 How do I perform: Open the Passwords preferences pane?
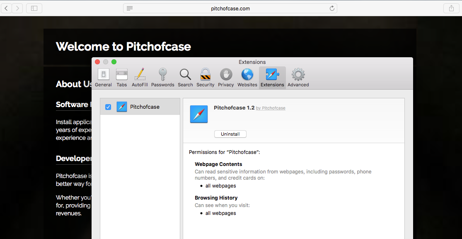coord(162,78)
